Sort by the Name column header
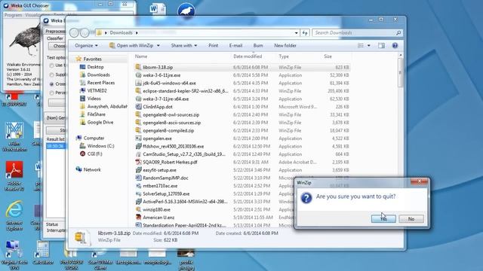This screenshot has height=271, width=483. [x=141, y=56]
